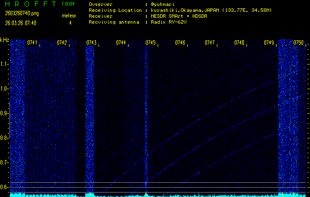Viewport: 310px width, 197px height.
Task: Select the 0743 time marker
Action: tap(91, 43)
